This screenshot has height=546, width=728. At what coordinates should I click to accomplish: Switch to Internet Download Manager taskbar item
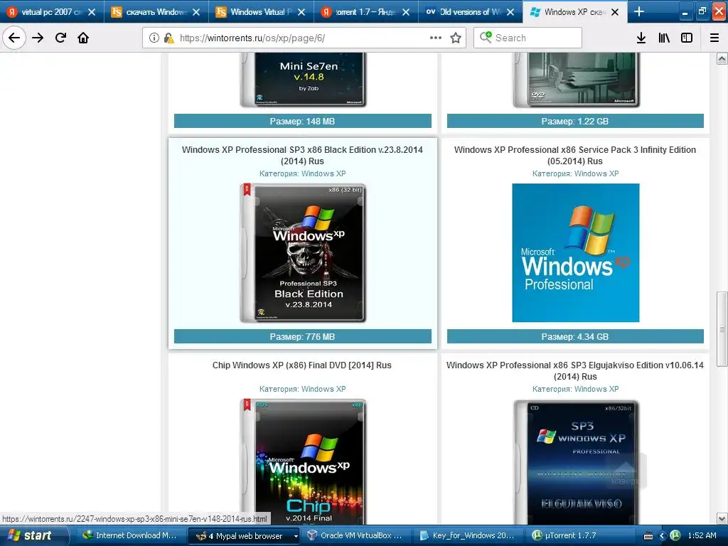point(129,535)
